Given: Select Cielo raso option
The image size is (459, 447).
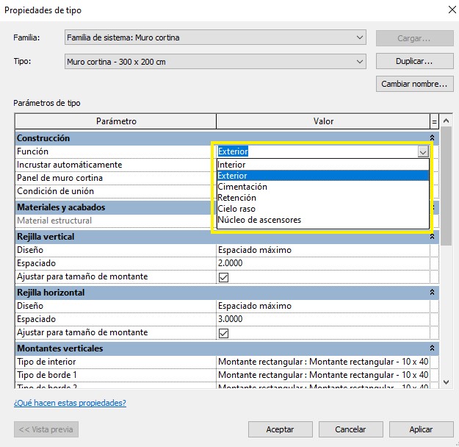Looking at the screenshot, I should 236,209.
